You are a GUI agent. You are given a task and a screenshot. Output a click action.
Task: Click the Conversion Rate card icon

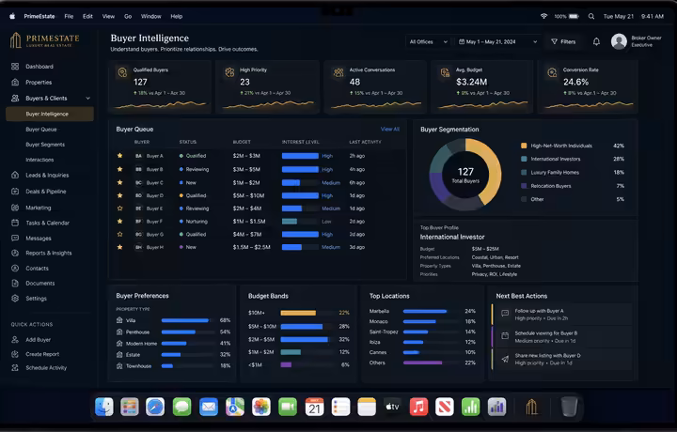tap(552, 72)
